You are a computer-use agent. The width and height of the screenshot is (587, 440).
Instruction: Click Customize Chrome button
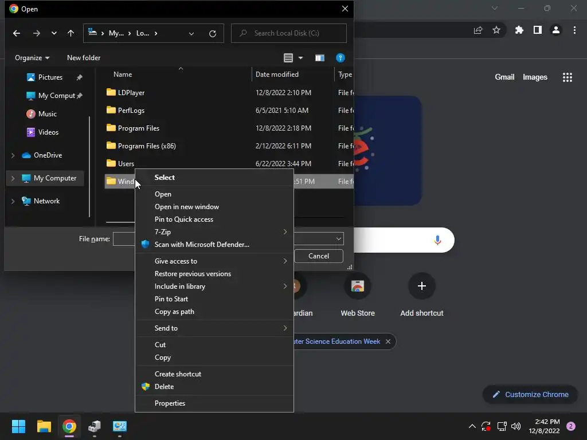[x=530, y=394]
